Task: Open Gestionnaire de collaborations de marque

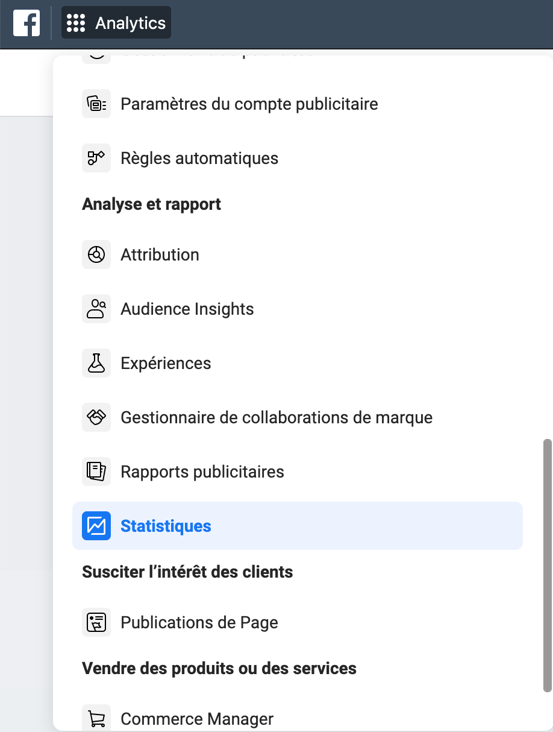Action: click(x=276, y=417)
